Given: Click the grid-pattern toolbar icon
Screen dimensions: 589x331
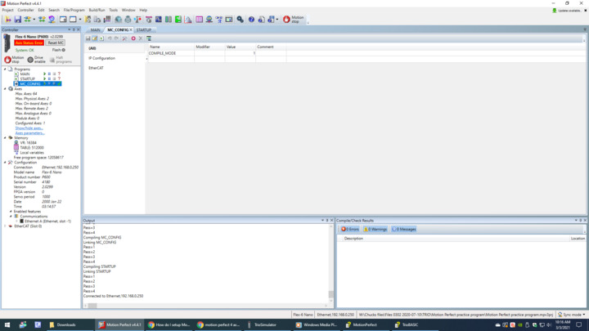Looking at the screenshot, I should (107, 19).
